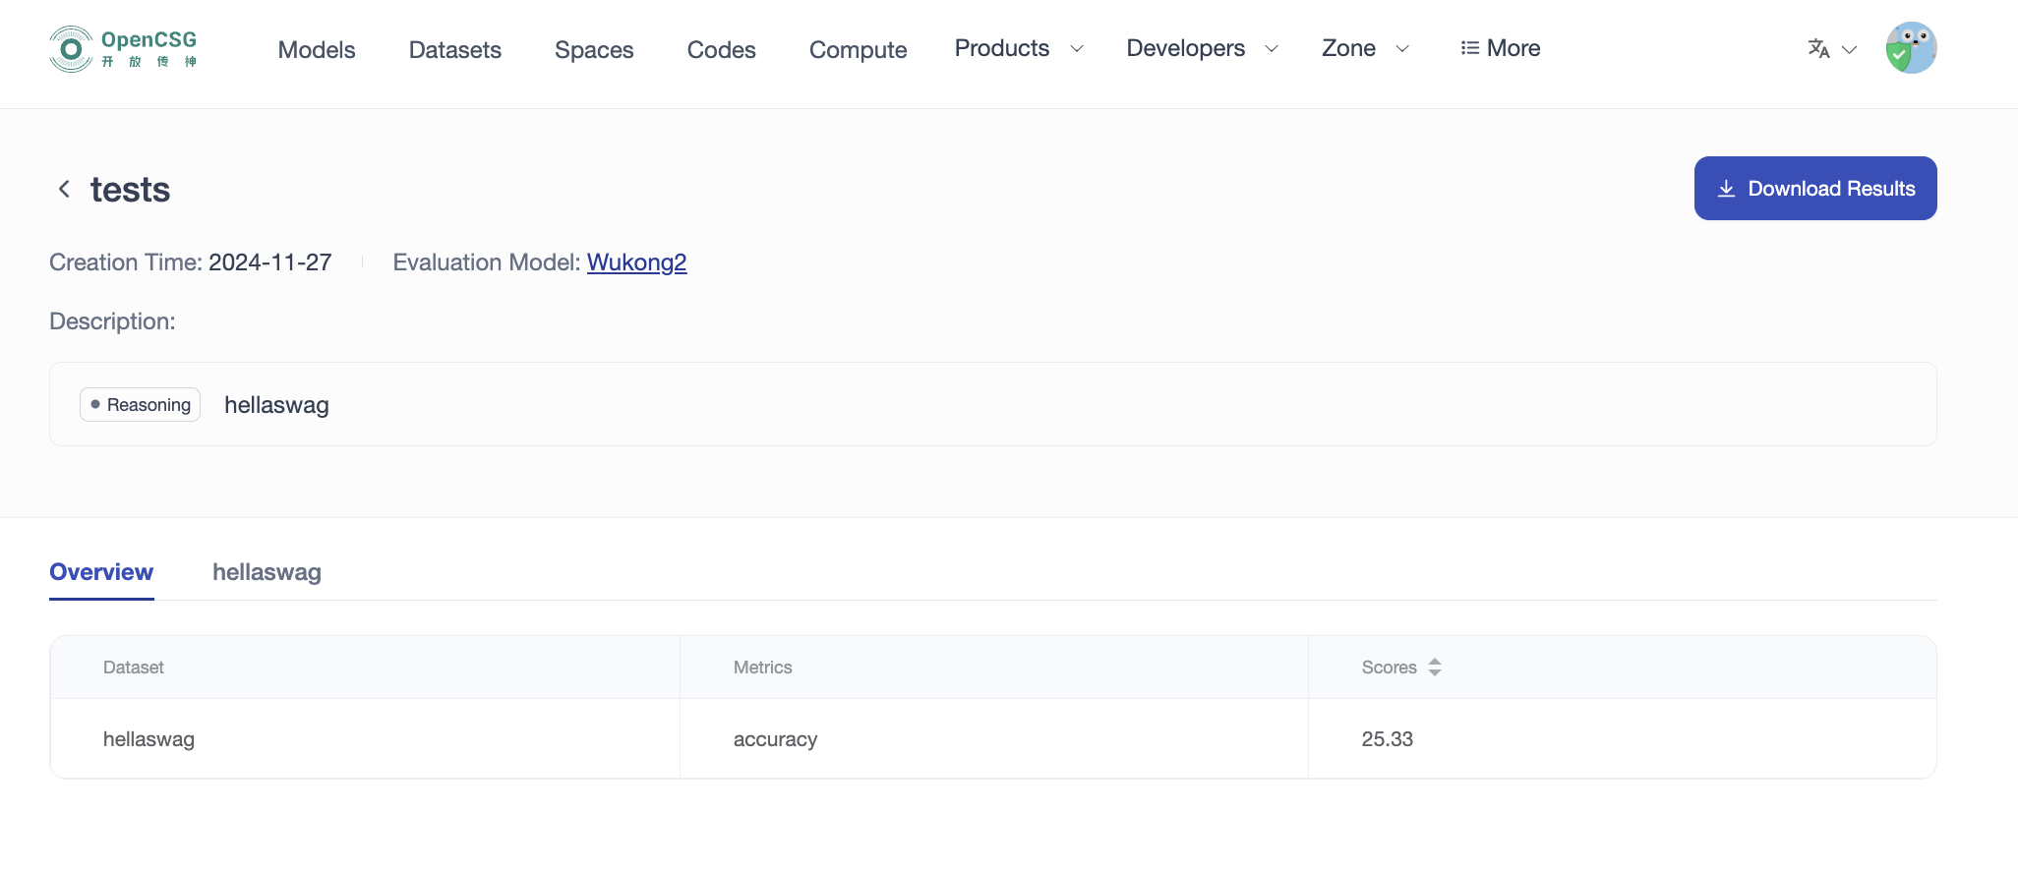Click the Scores column sort arrows
Screen dimensions: 2018x871
point(1435,668)
